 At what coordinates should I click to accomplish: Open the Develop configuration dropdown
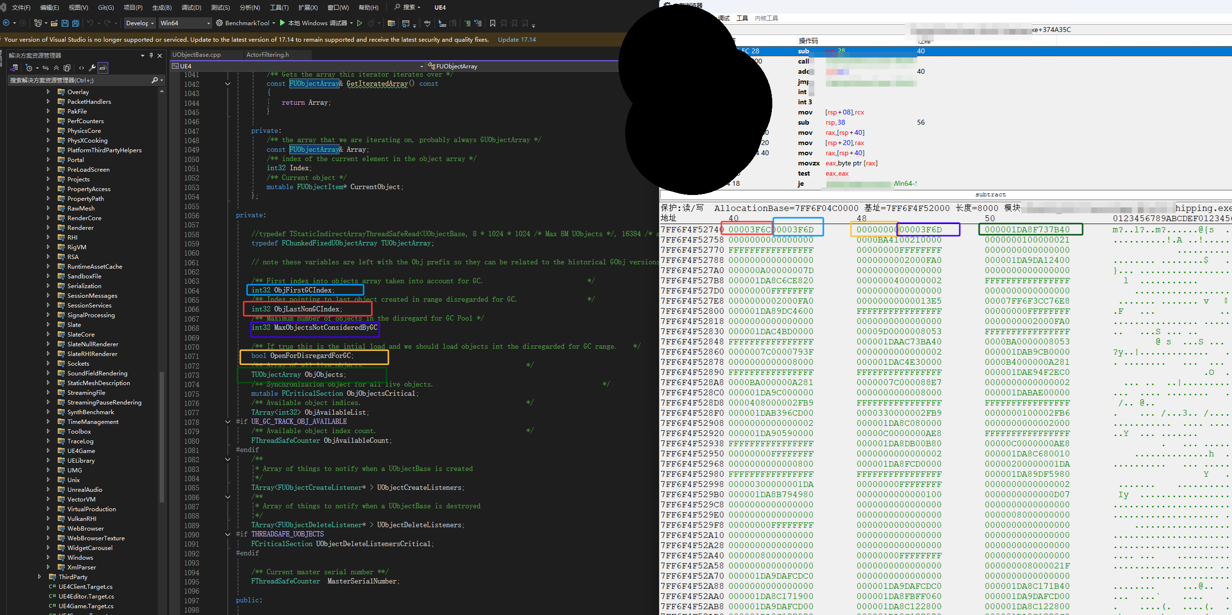coord(140,23)
